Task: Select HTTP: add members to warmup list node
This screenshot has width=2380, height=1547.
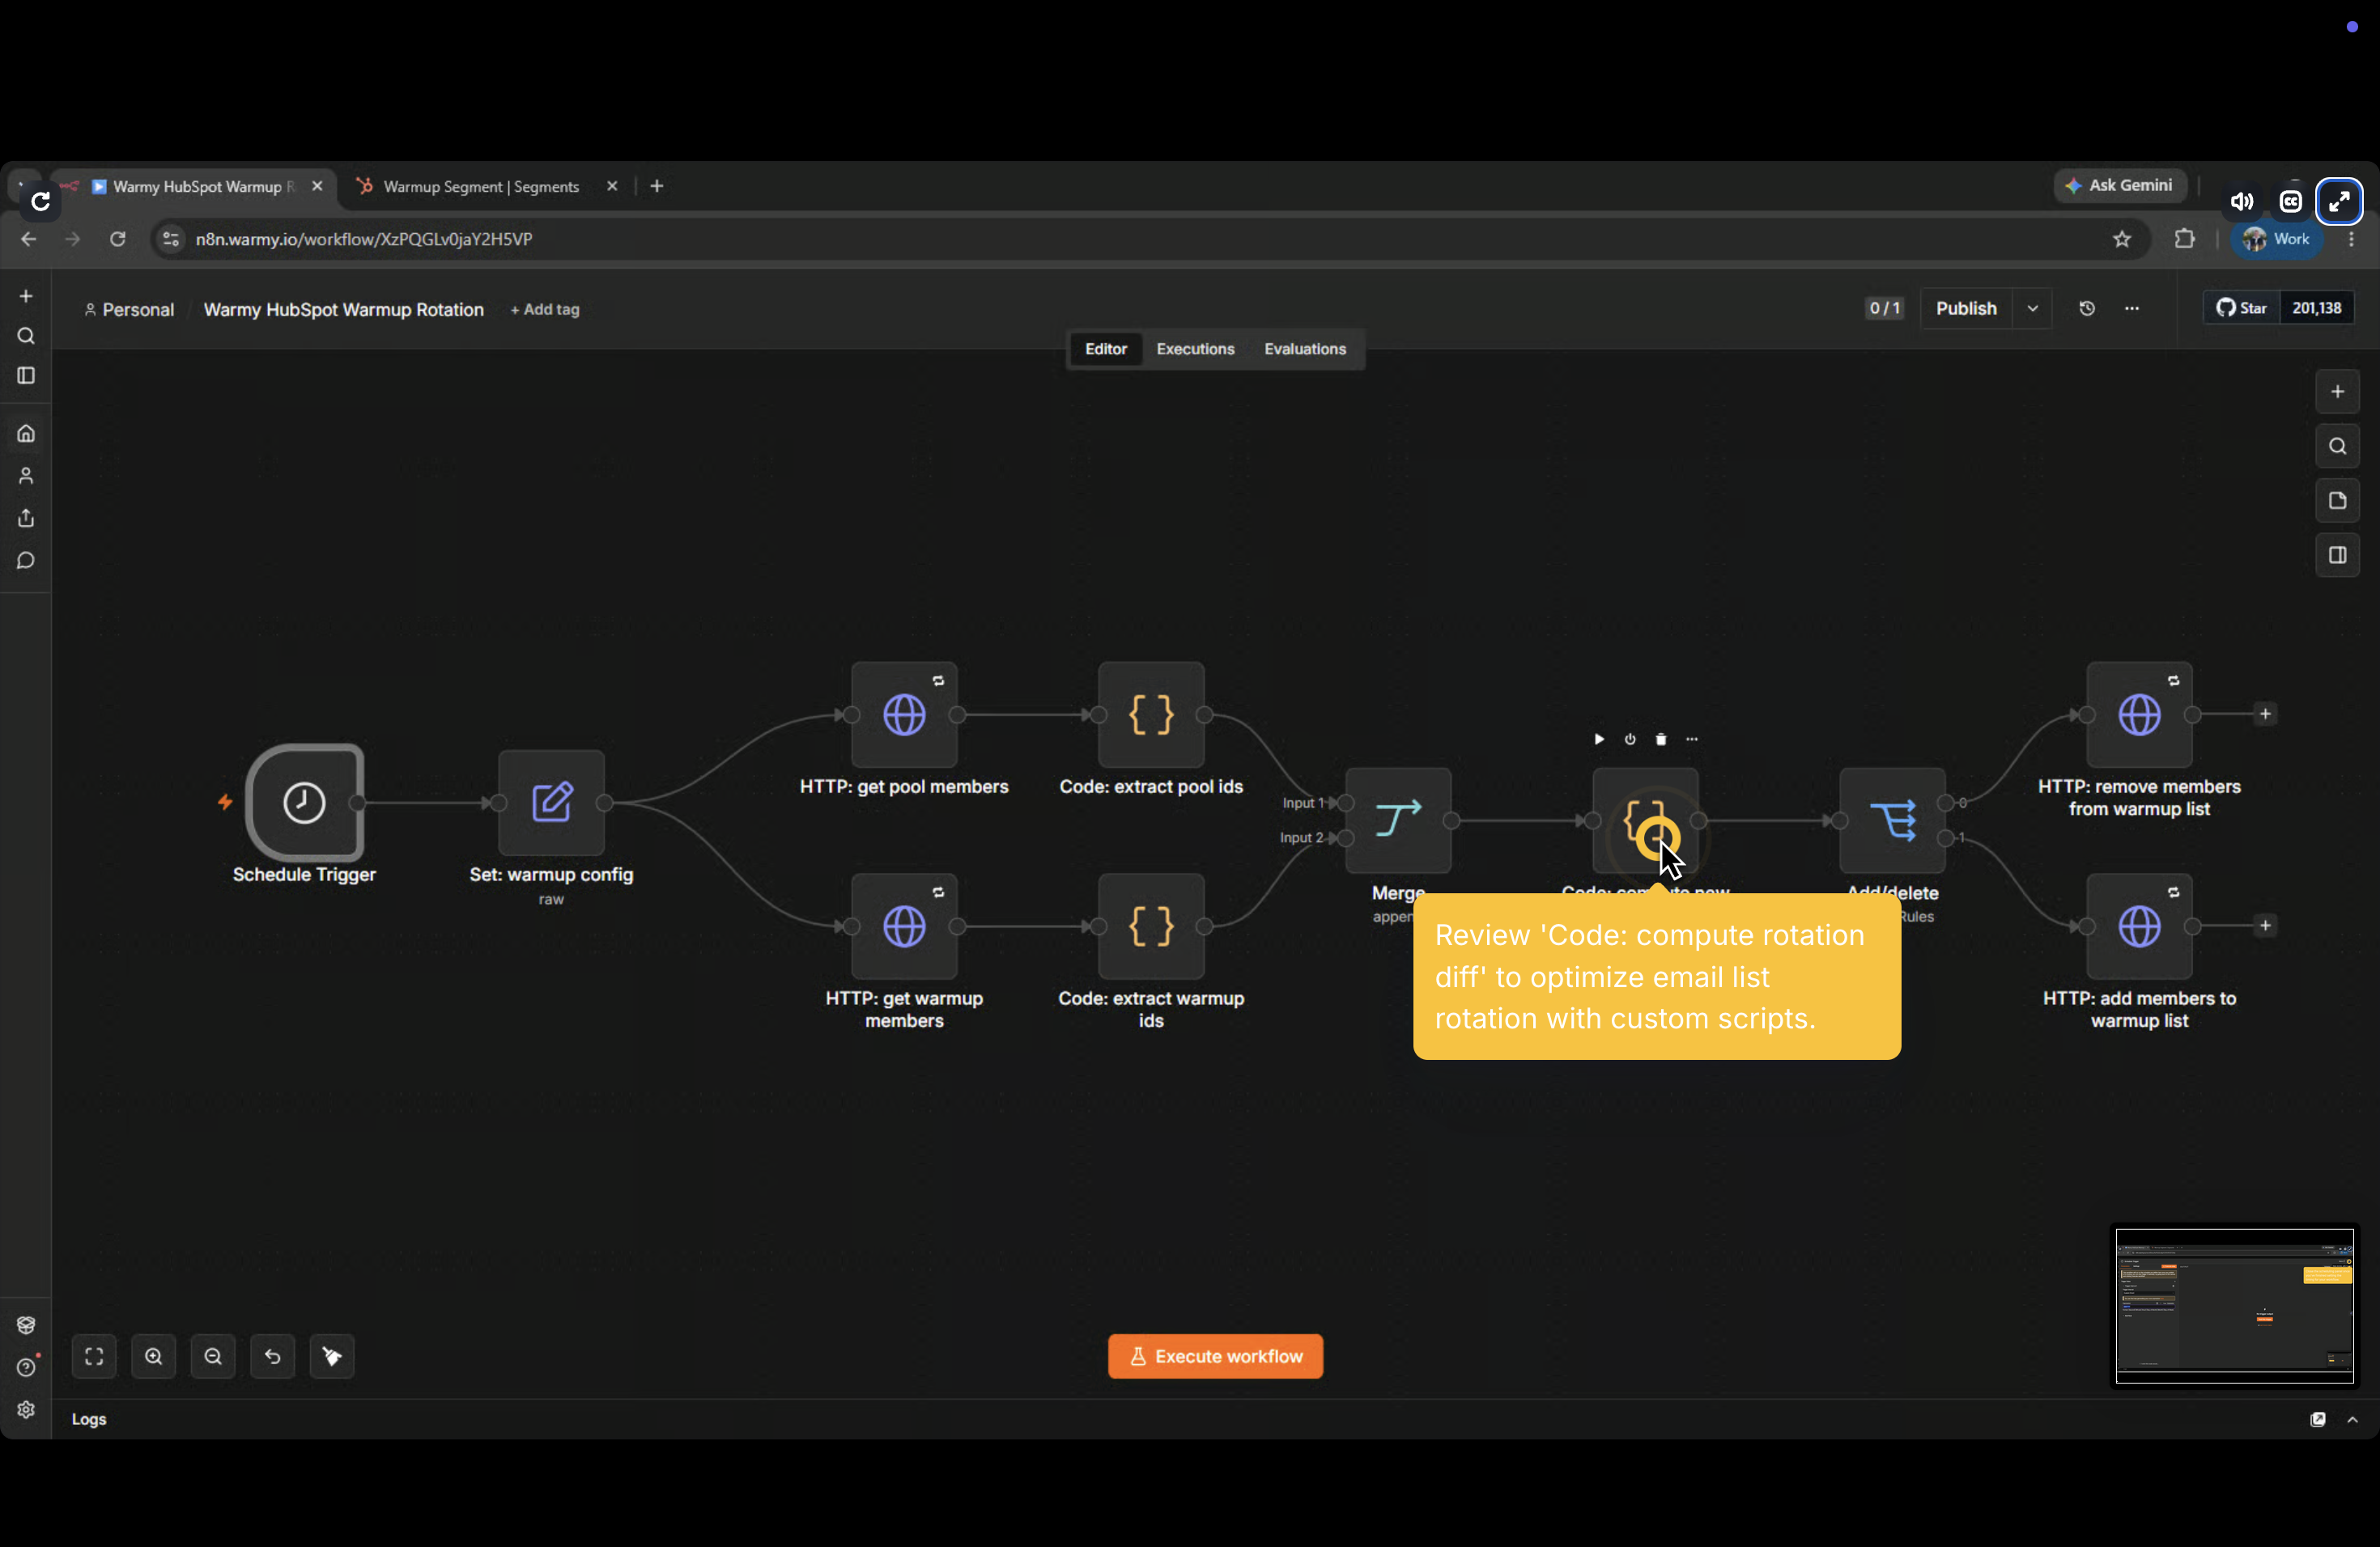Action: coord(2140,926)
